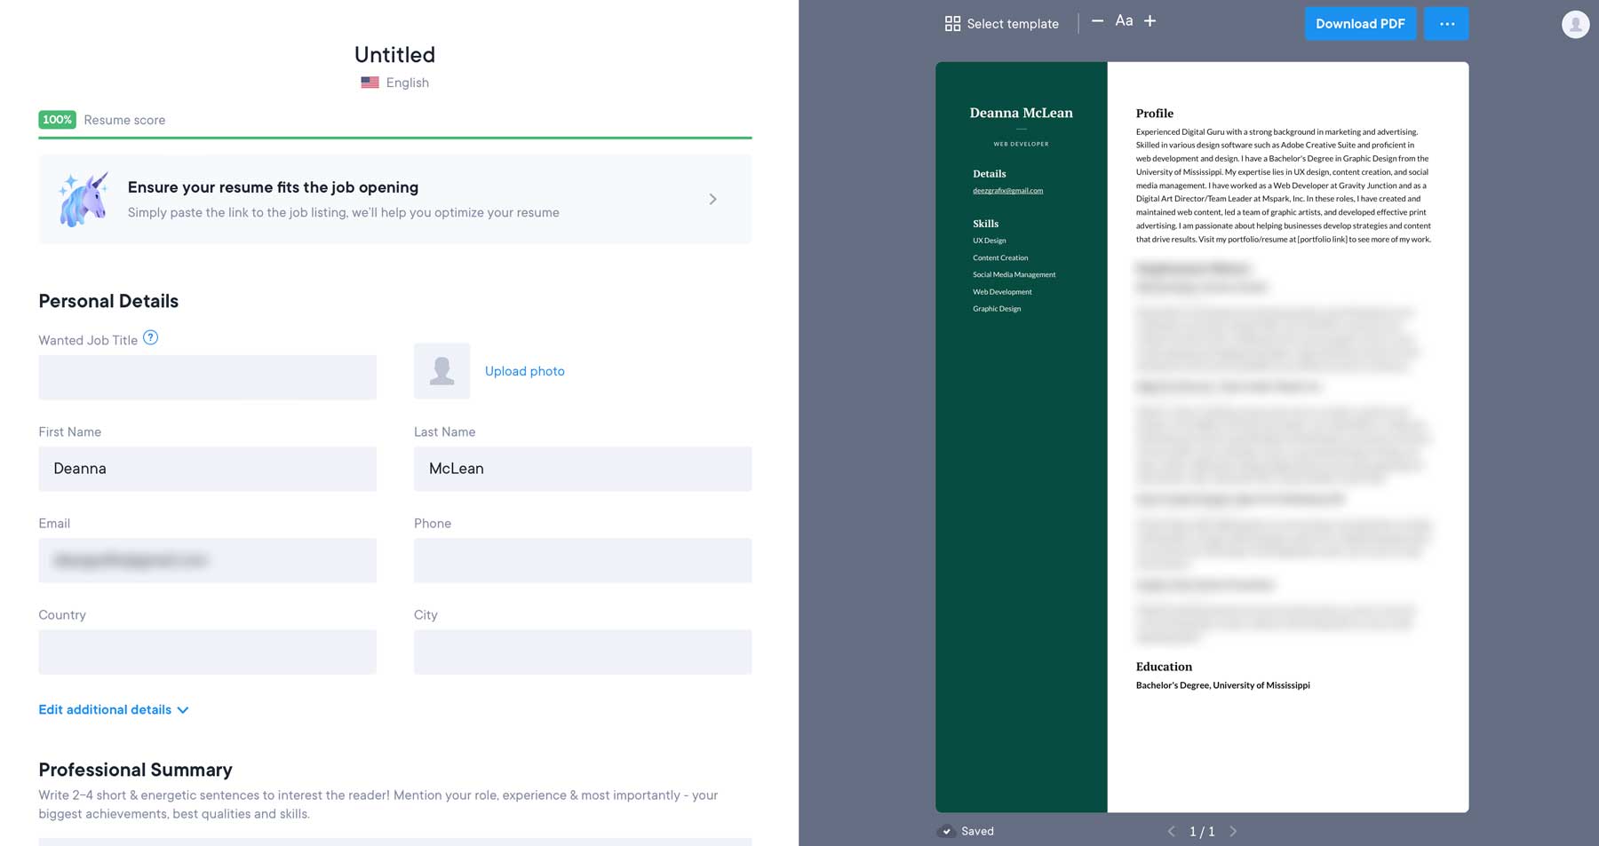The width and height of the screenshot is (1599, 846).
Task: Open the more options menu next to Download PDF
Action: tap(1446, 24)
